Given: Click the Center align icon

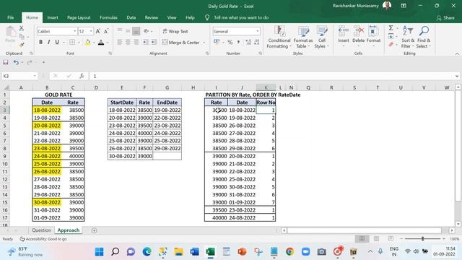Looking at the screenshot, I should click(128, 43).
